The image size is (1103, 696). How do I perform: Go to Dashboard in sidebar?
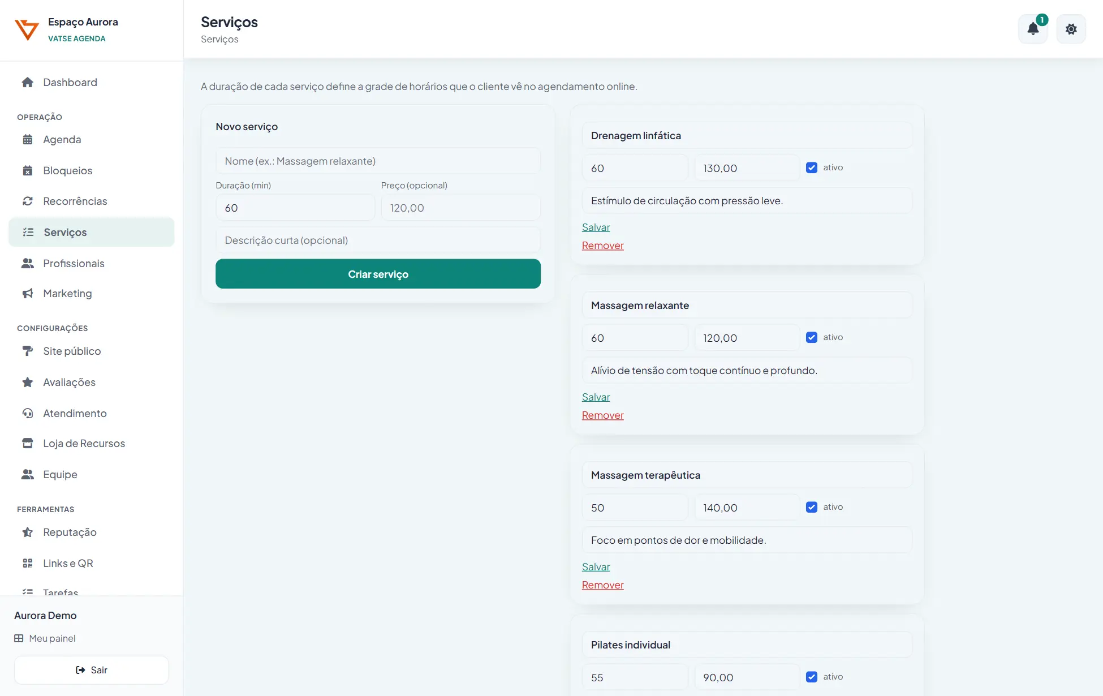pyautogui.click(x=92, y=83)
